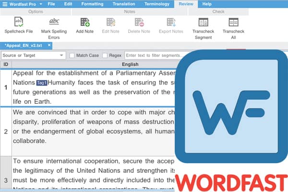This screenshot has height=192, width=288.
Task: Click the Export Notes icon
Action: pos(171,22)
